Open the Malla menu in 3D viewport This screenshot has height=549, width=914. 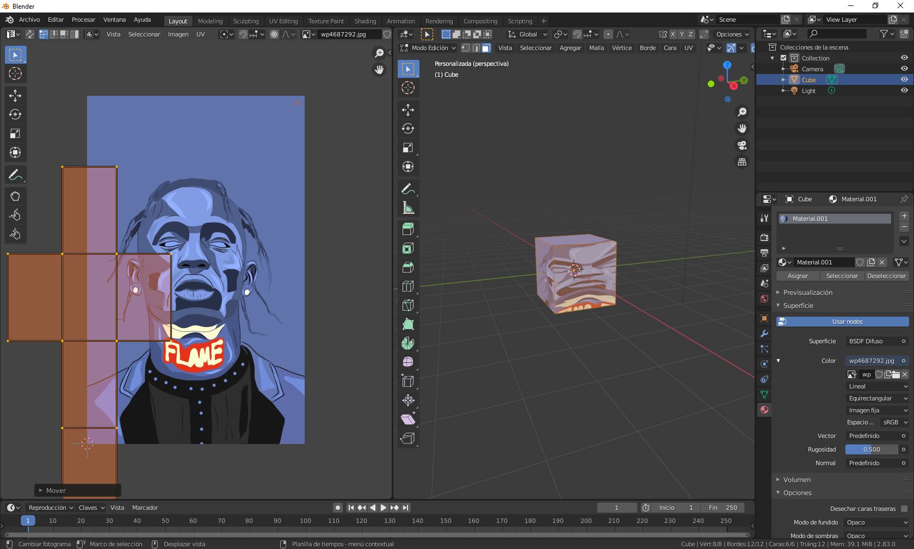(x=596, y=48)
